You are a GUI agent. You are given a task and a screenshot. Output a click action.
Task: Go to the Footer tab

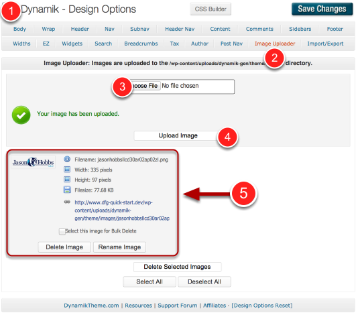click(x=335, y=29)
